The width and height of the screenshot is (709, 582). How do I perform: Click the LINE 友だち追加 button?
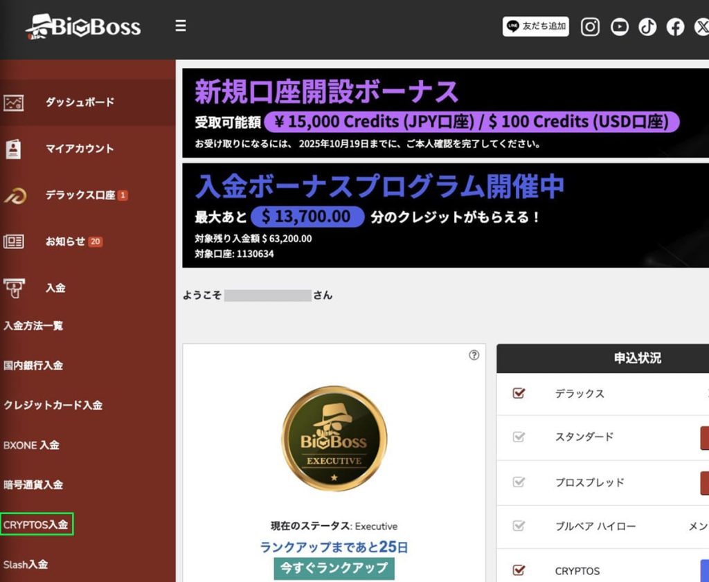tap(535, 26)
